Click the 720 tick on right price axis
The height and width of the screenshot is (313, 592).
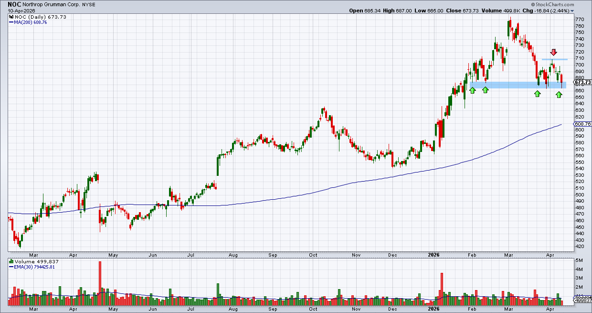(579, 52)
